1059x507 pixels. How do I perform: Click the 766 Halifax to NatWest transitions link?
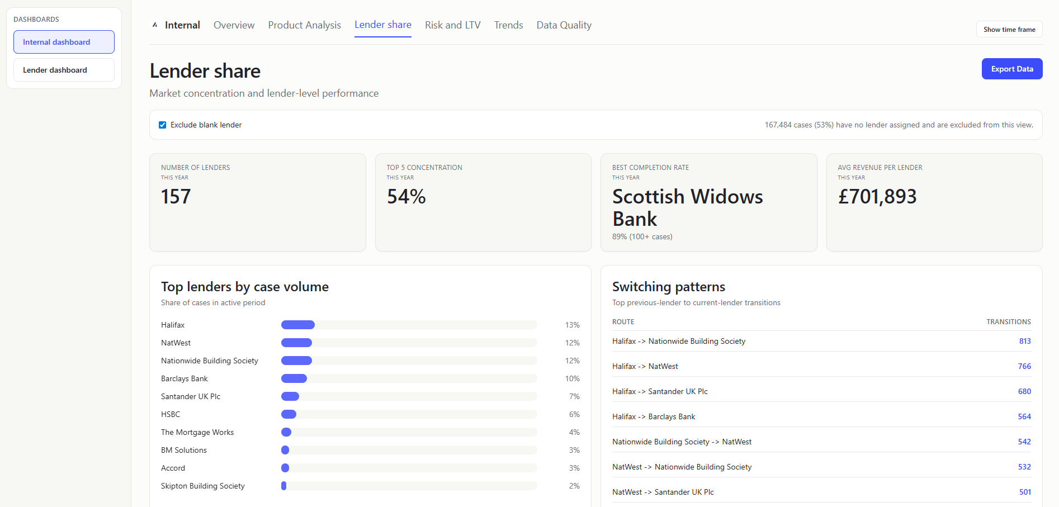[1024, 366]
